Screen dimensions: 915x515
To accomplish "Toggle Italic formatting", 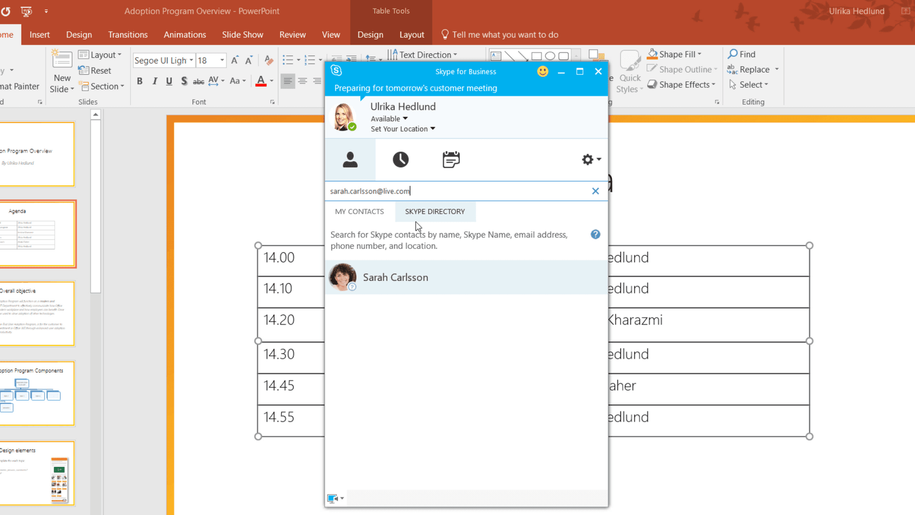I will pos(154,81).
